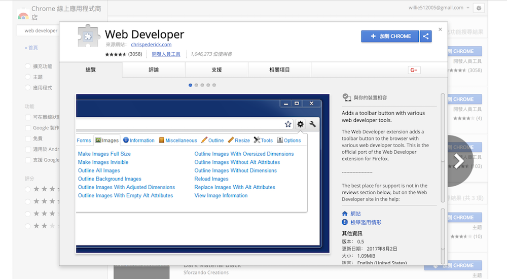Go to the next screenshot with the arrow
Screen dimensions: 507x279
click(x=459, y=161)
